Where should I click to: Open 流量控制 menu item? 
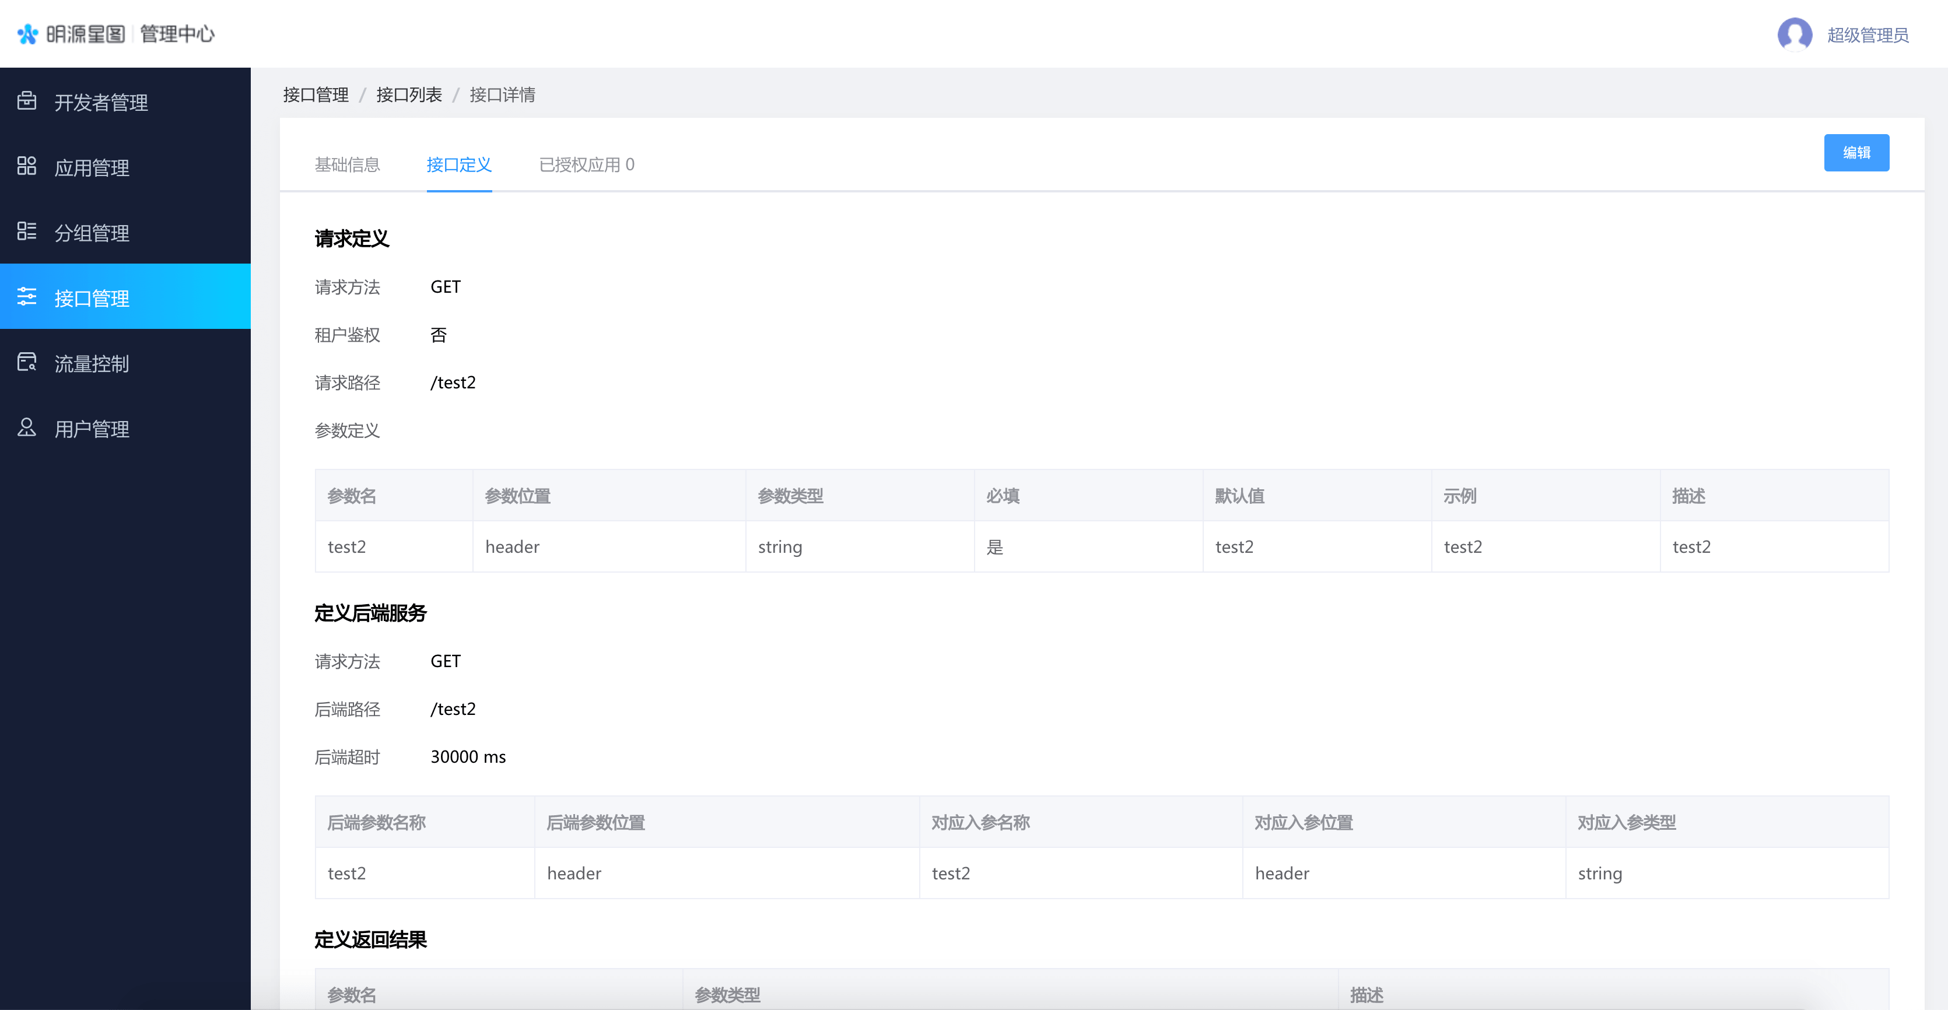(x=92, y=364)
